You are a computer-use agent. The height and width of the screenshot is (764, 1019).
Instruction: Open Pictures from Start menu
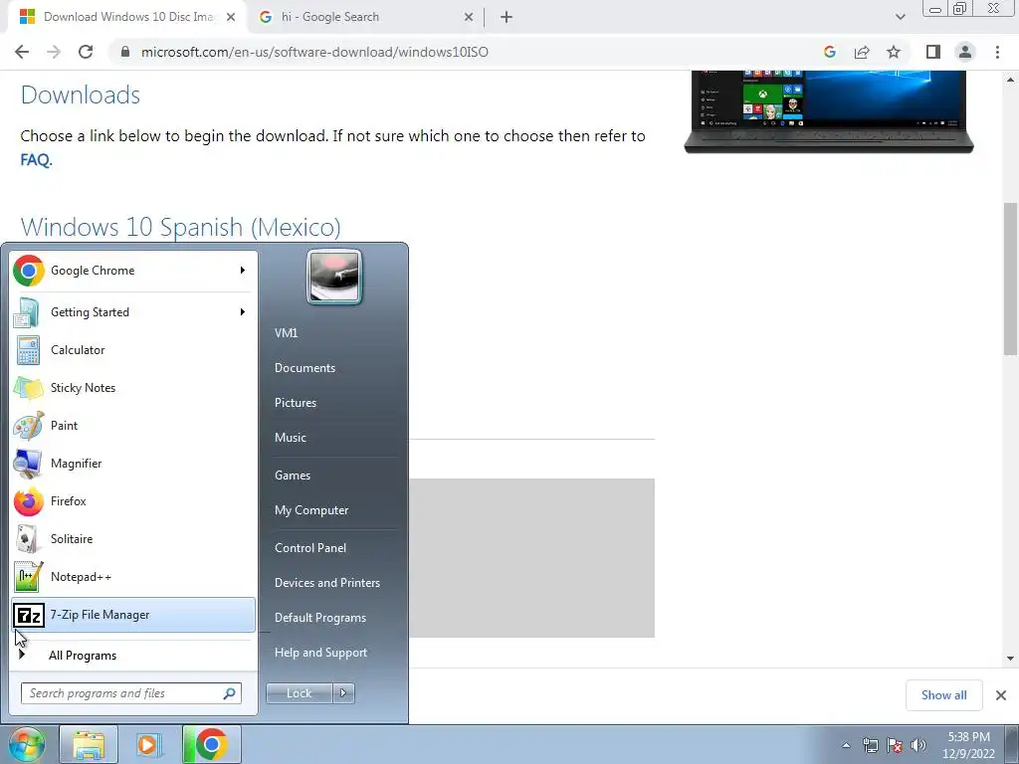tap(295, 403)
